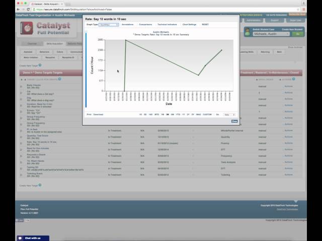The image size is (322, 241).
Task: Select the CUSTOM date range option
Action: point(207,114)
